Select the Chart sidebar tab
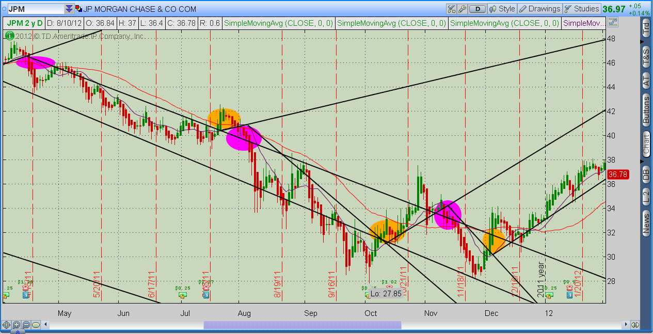653x334 pixels. pos(646,144)
